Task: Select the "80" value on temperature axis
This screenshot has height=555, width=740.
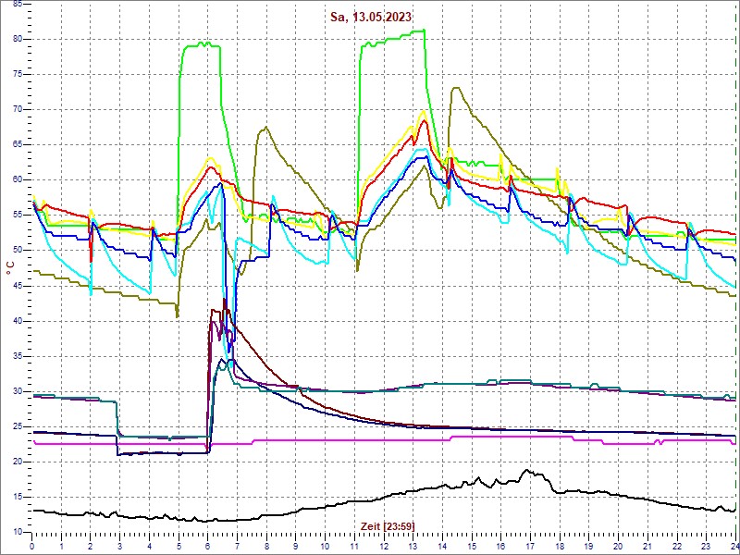Action: [x=18, y=39]
